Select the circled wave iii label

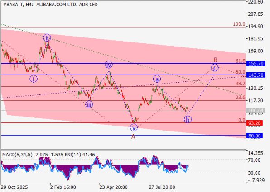[89, 104]
